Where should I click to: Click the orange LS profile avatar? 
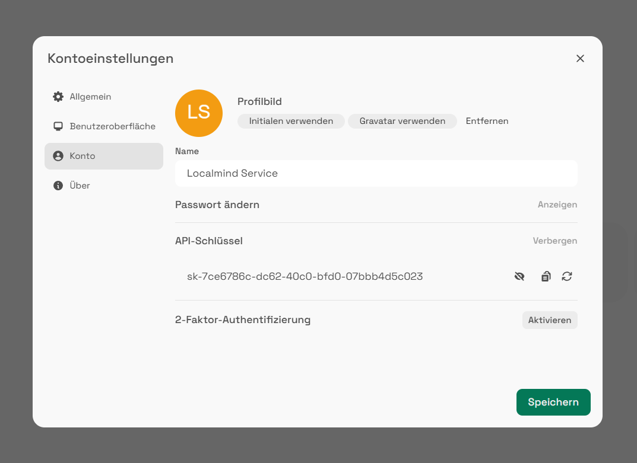(199, 113)
